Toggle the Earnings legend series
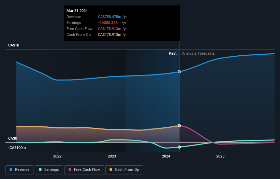 click(49, 170)
